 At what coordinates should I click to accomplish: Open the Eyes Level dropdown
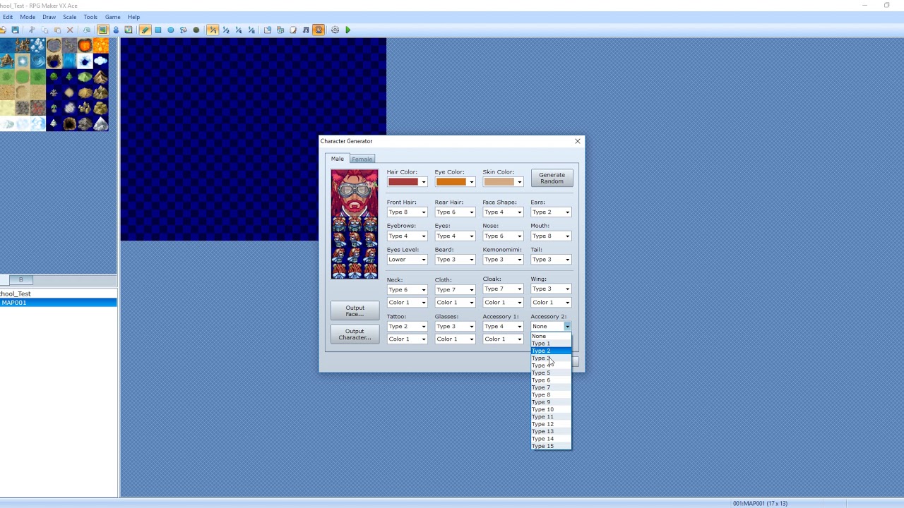pos(407,260)
